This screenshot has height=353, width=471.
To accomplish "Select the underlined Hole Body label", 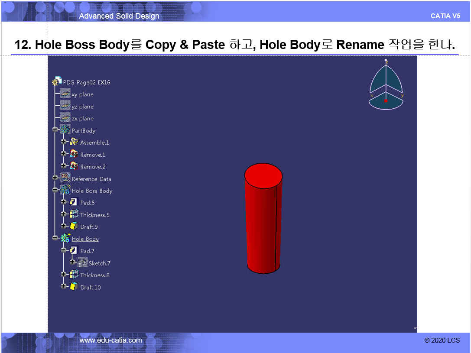I will pyautogui.click(x=85, y=239).
